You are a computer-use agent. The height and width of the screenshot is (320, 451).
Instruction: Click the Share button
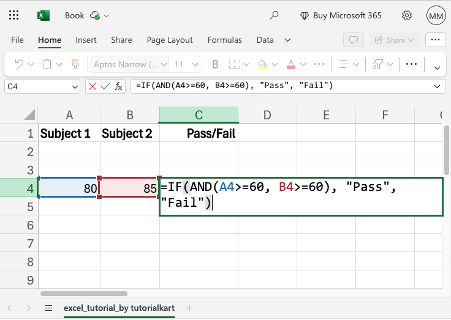click(x=395, y=40)
